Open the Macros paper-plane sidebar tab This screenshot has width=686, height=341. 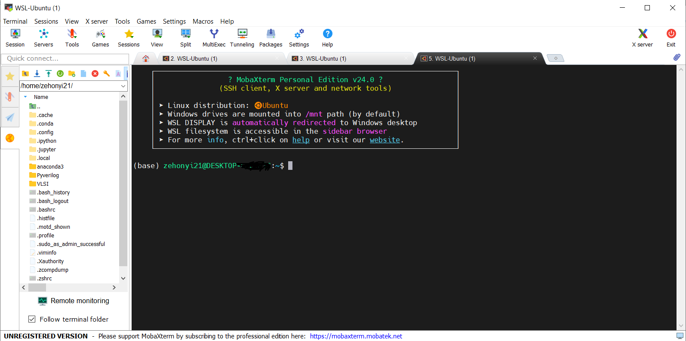tap(10, 117)
